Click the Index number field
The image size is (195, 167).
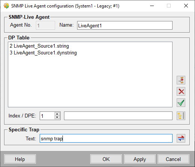(47, 116)
